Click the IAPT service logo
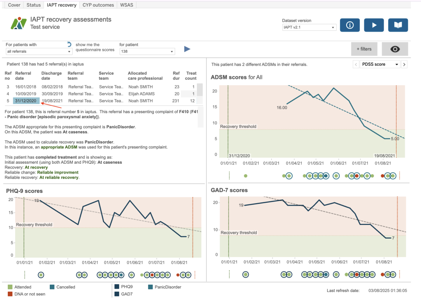421x299 pixels. click(x=19, y=23)
